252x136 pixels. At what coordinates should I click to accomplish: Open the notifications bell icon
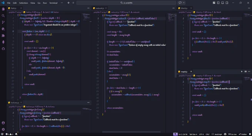[x=250, y=134]
